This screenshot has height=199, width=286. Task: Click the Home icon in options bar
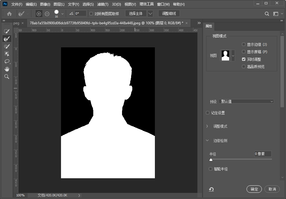click(x=9, y=14)
